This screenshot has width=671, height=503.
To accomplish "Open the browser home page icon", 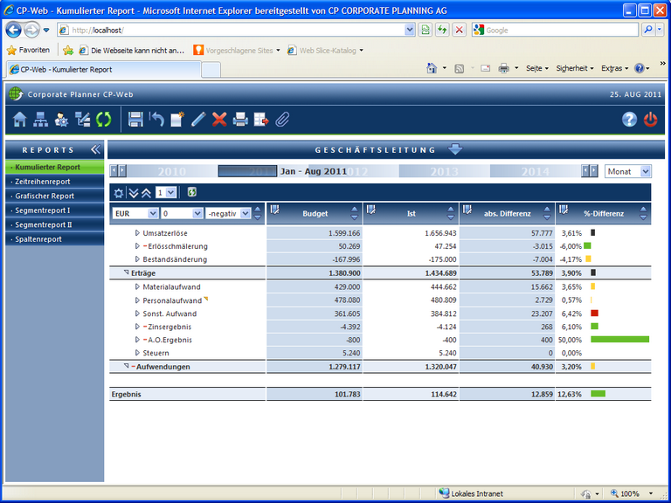I will (x=432, y=68).
